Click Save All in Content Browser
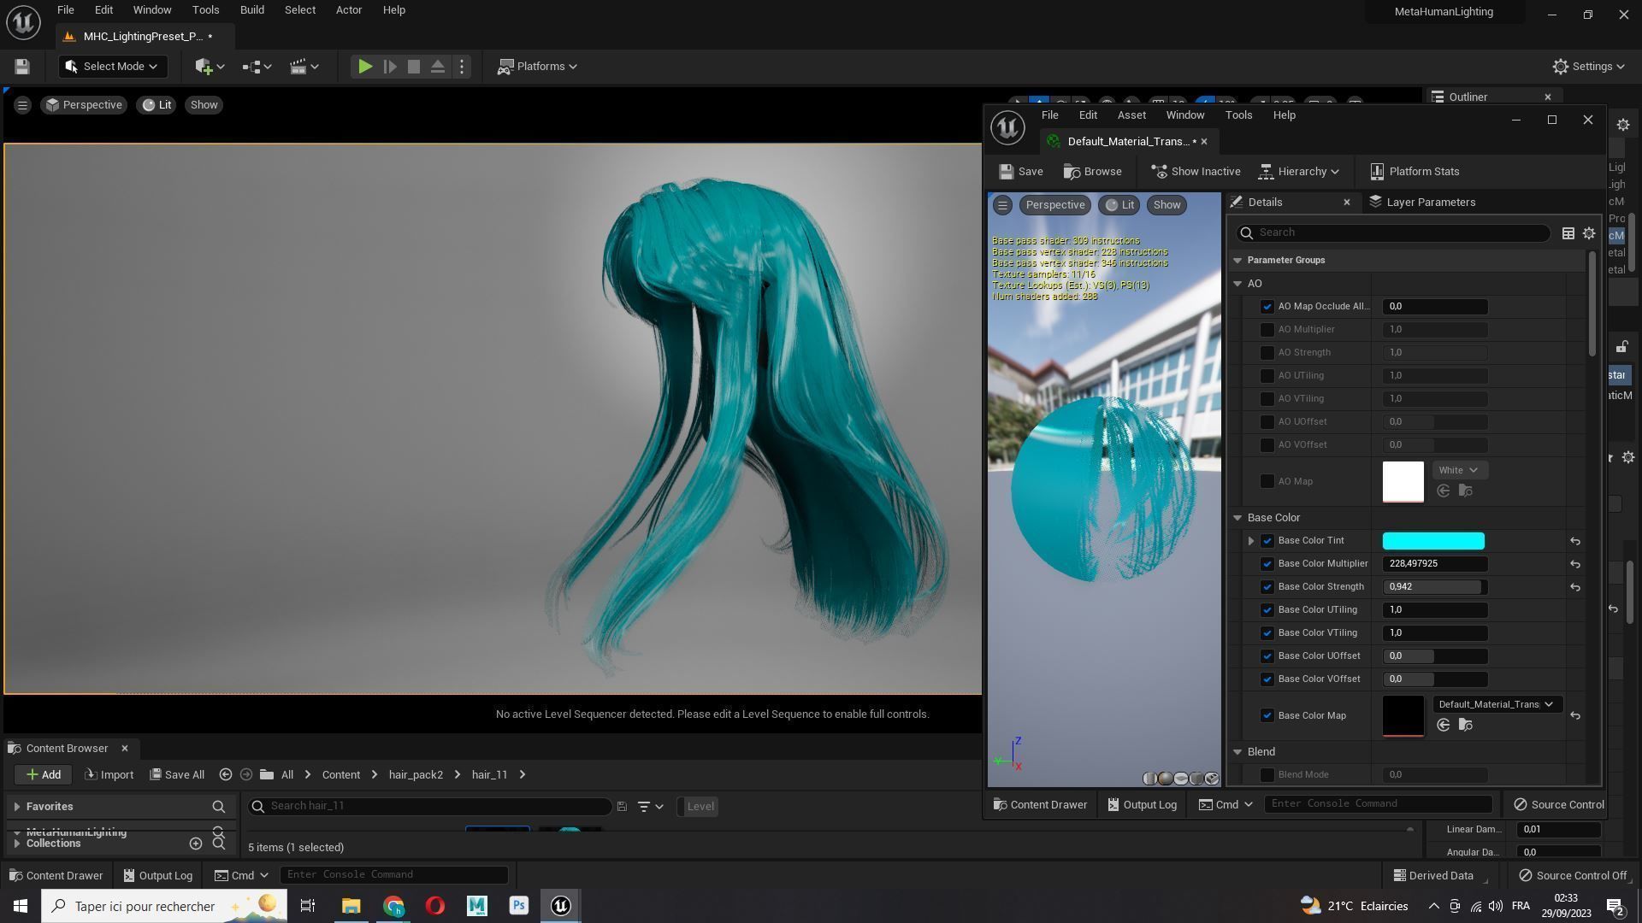1642x923 pixels. click(x=177, y=775)
